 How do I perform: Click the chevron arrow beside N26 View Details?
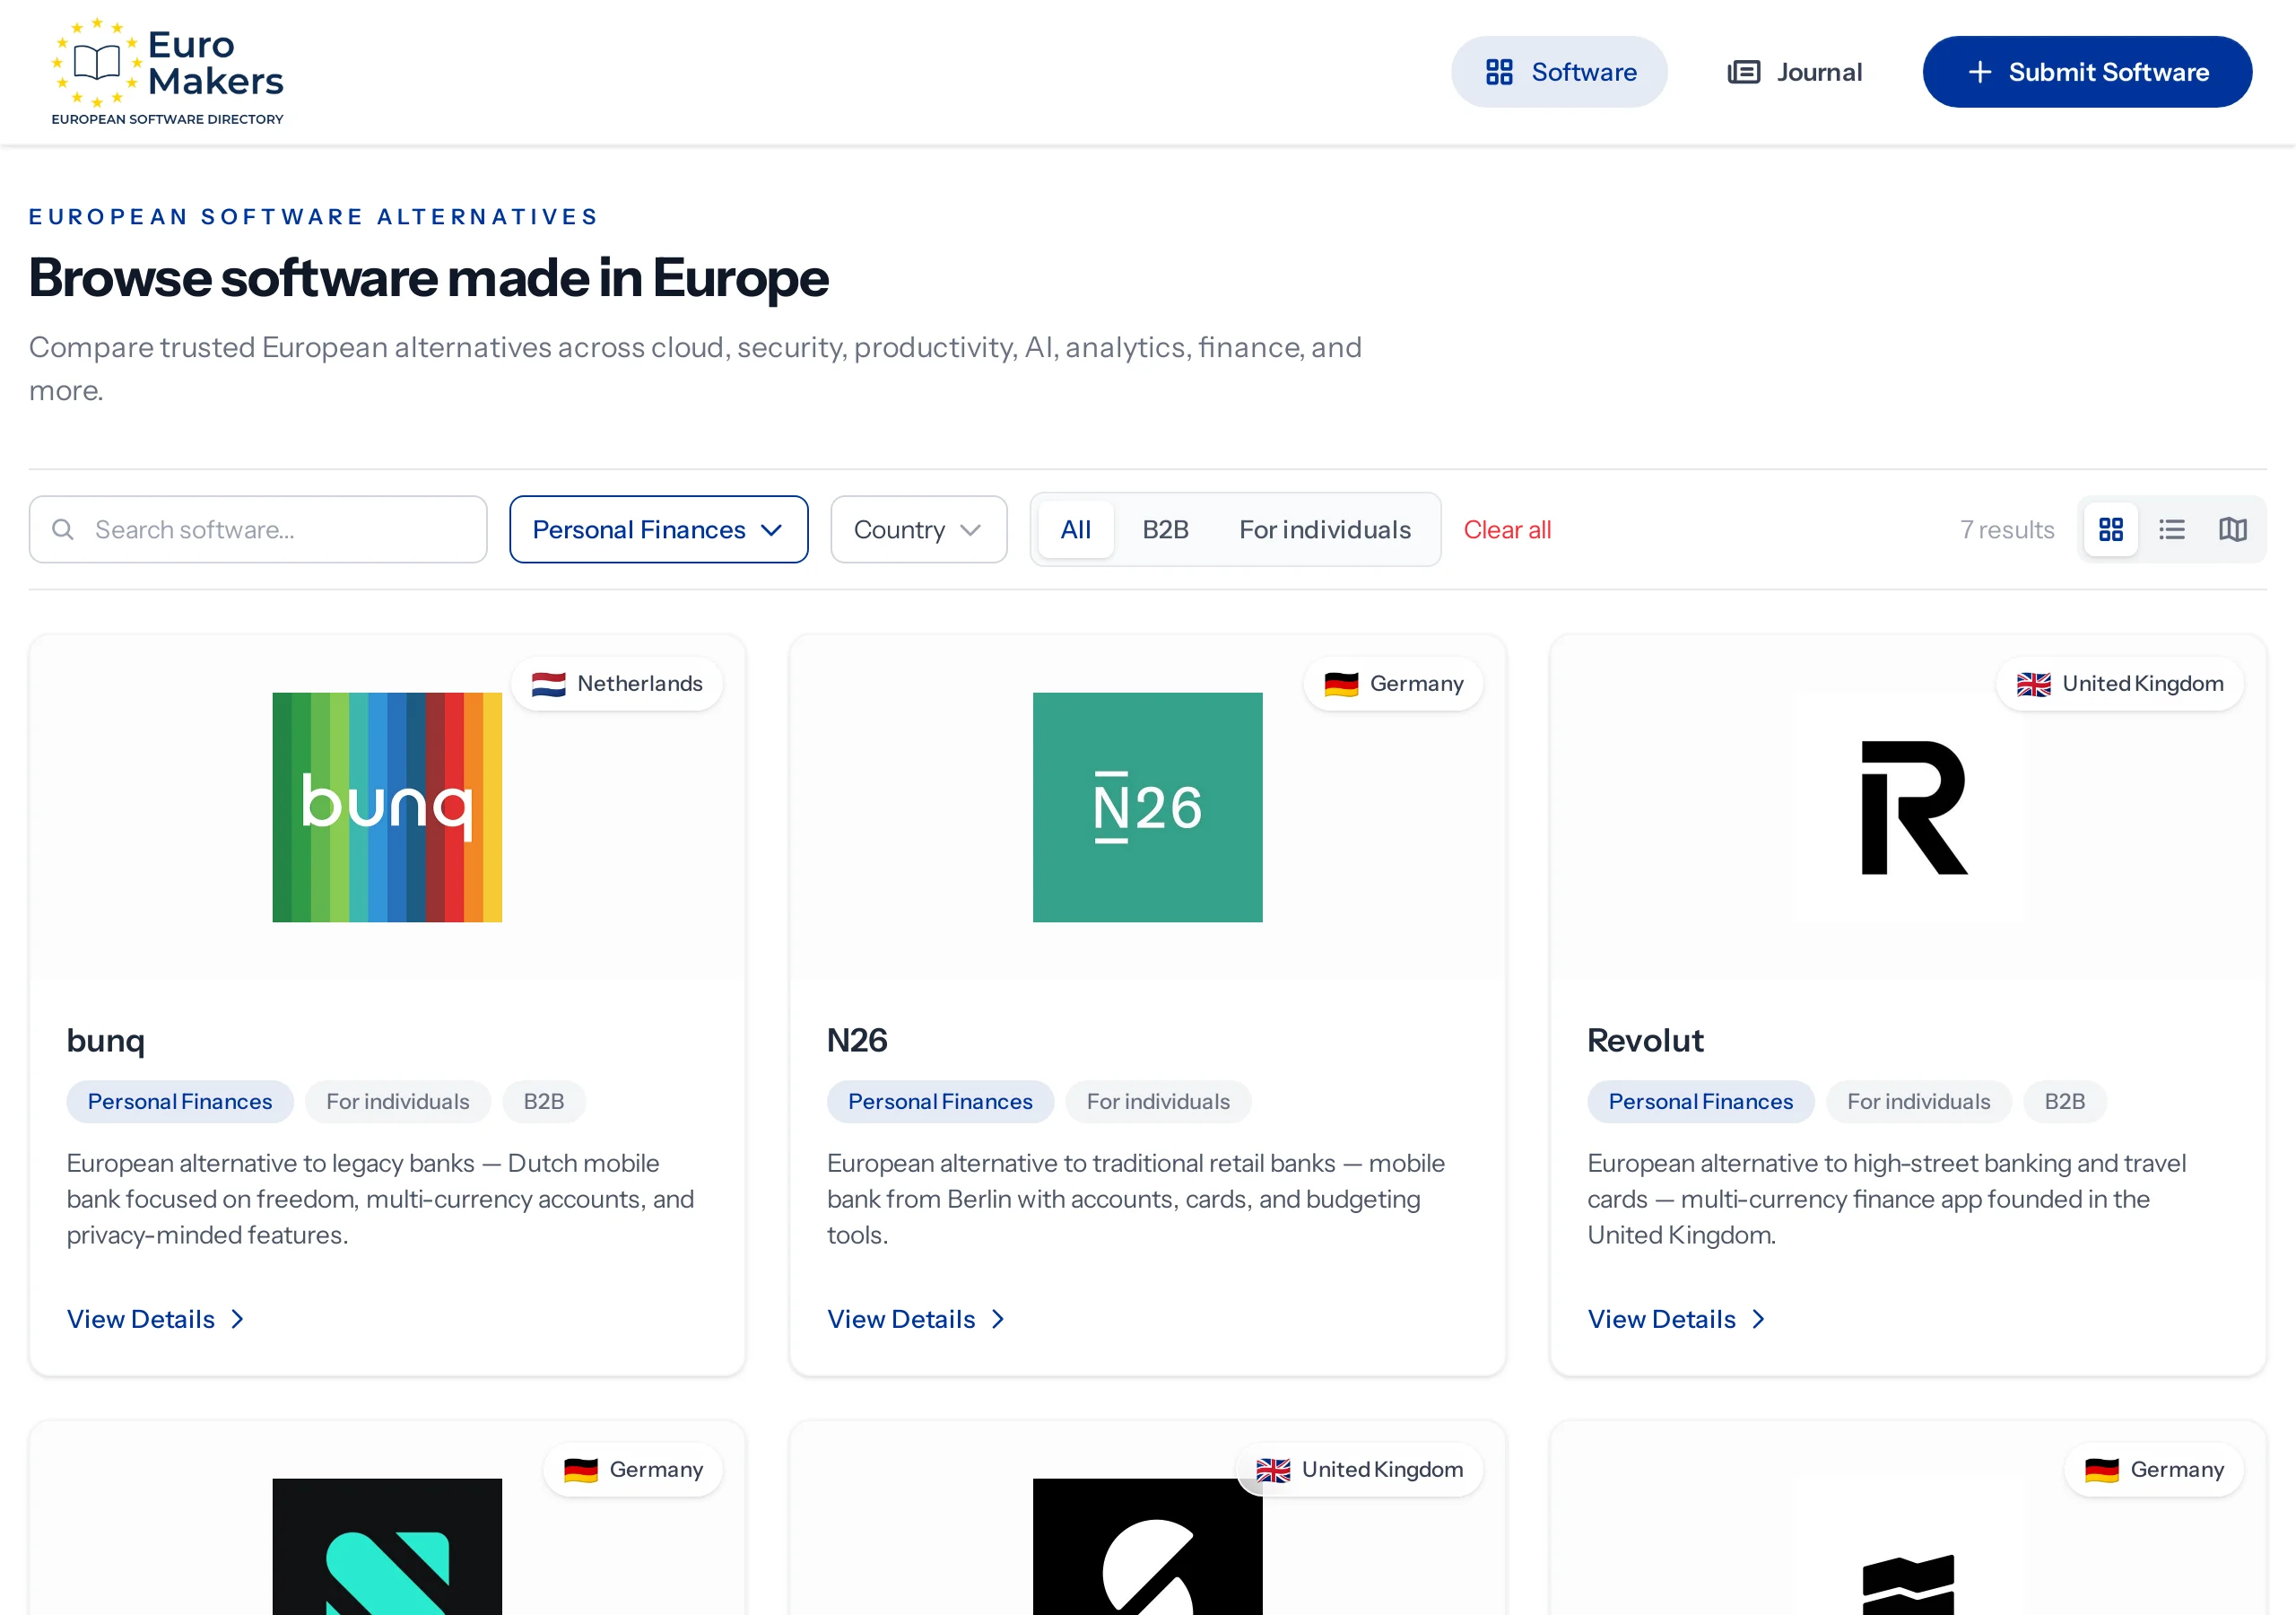tap(997, 1319)
